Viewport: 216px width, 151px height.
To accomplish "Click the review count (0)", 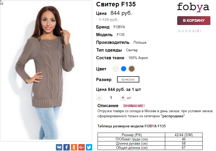I will [198, 31].
